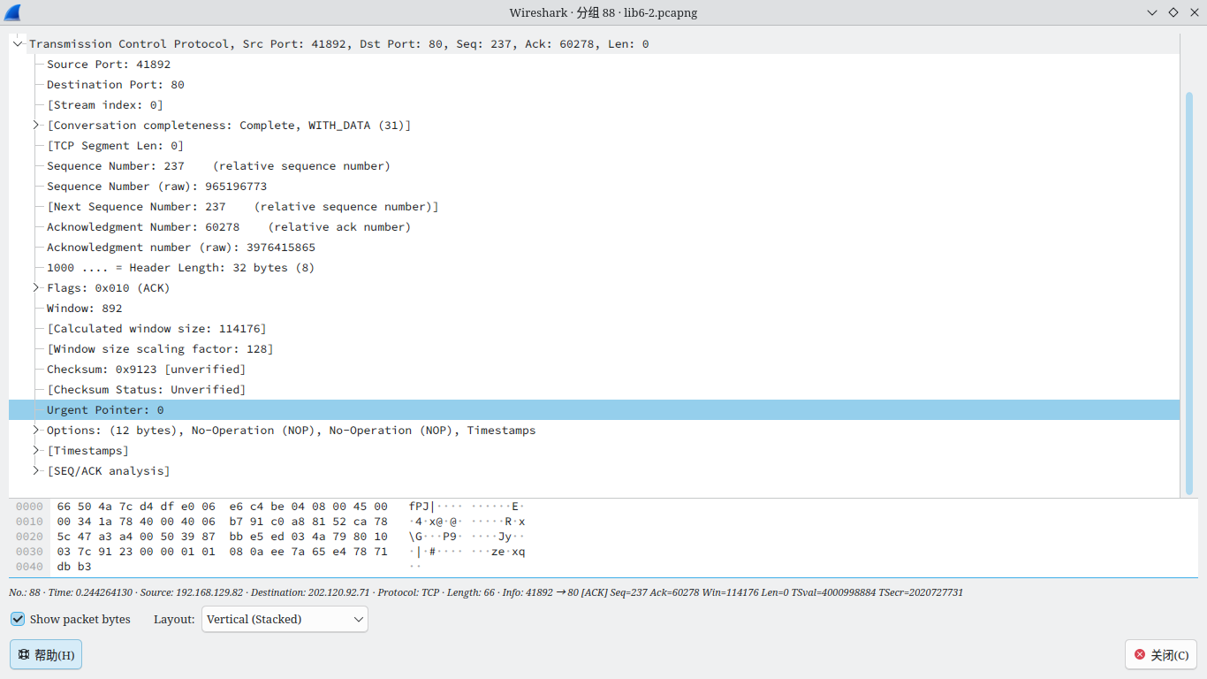Open the Layout dropdown set to Vertical (Stacked)
Screen dimensions: 1207x679
pyautogui.click(x=284, y=619)
